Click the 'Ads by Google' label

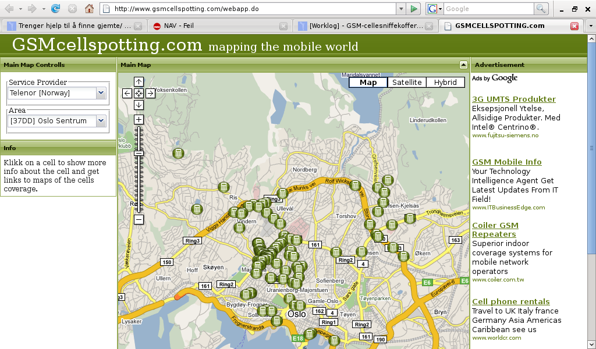pos(495,78)
